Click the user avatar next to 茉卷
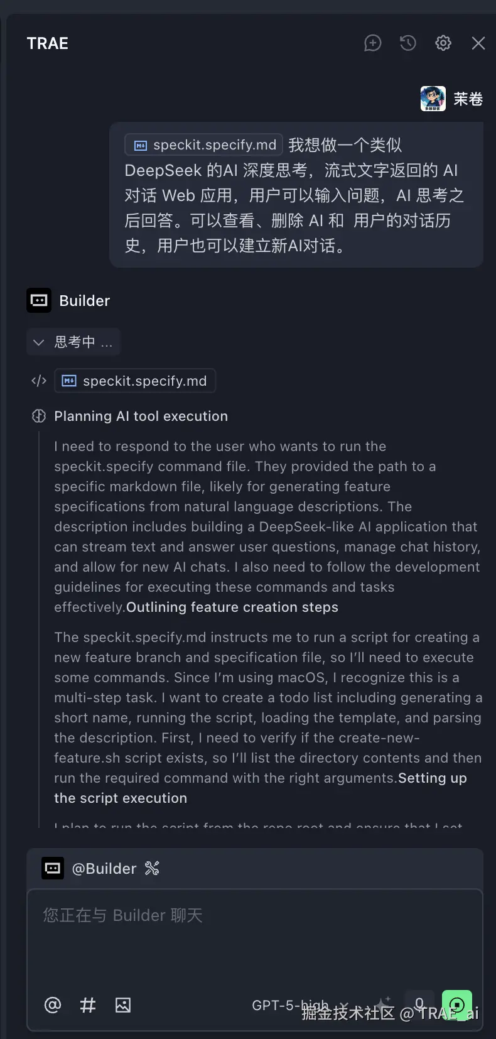 [433, 99]
